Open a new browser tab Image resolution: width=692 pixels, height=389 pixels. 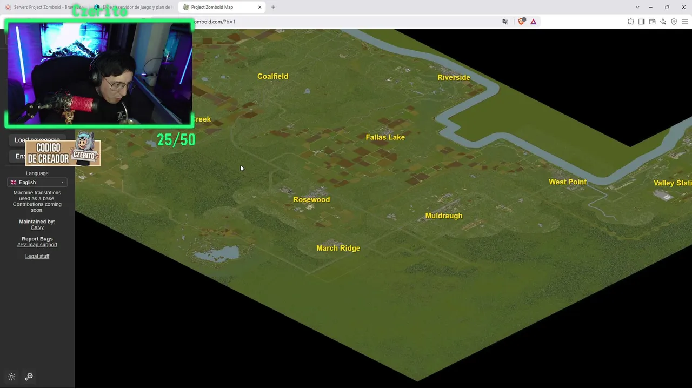click(x=273, y=7)
